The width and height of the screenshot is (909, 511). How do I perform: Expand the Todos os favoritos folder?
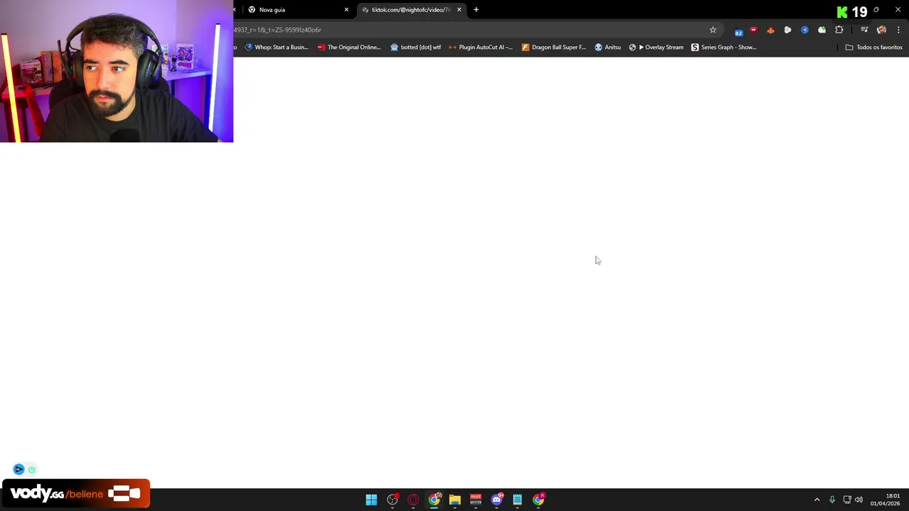(874, 48)
